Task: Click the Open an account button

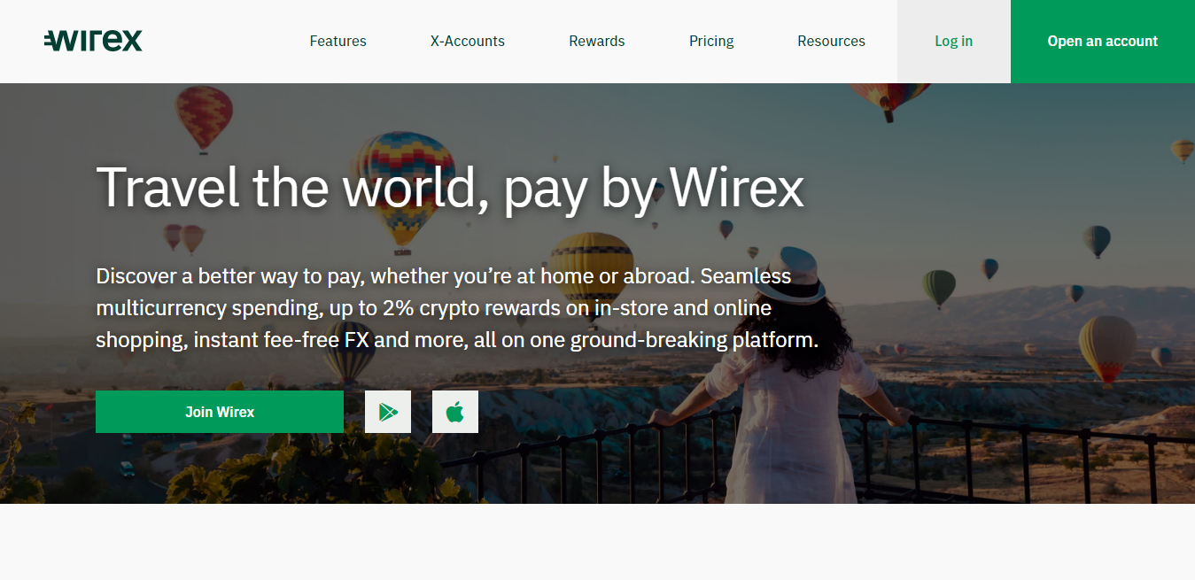Action: click(x=1103, y=42)
